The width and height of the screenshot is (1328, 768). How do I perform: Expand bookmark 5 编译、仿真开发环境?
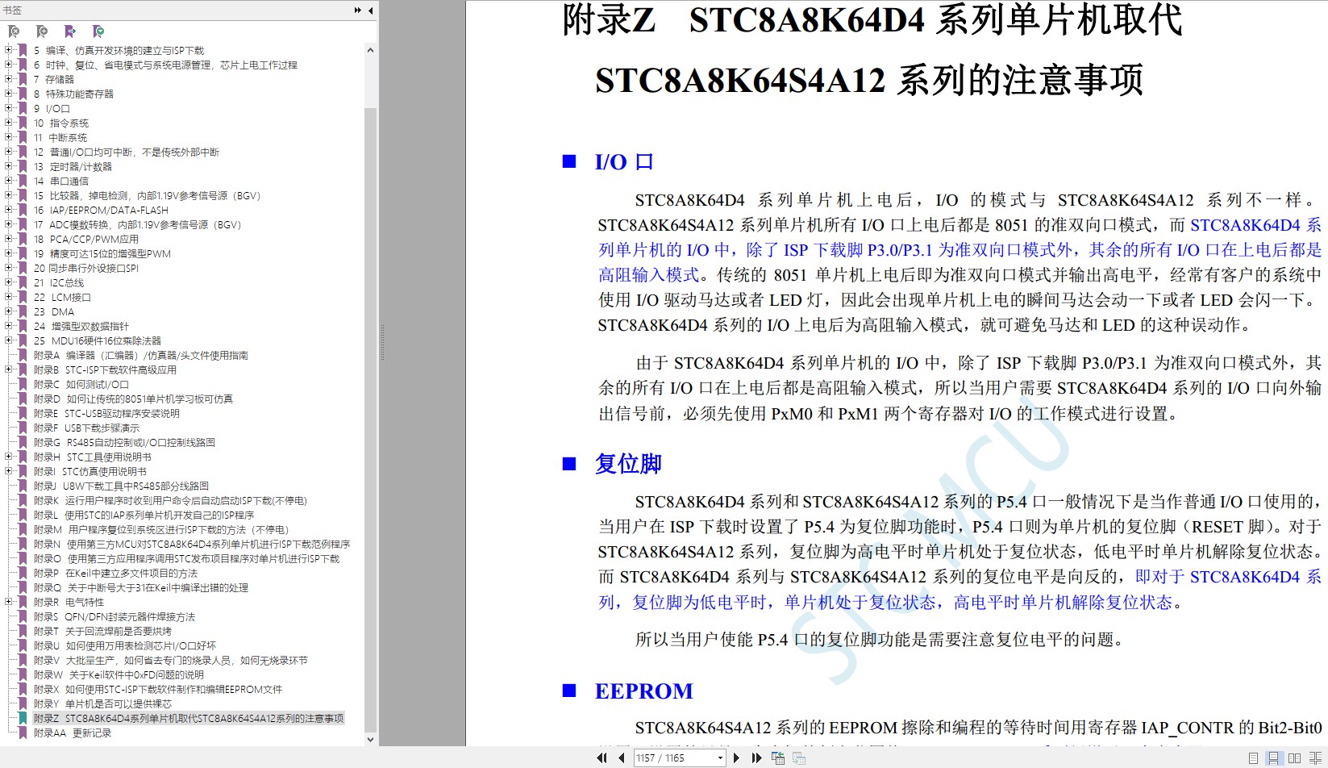point(9,50)
